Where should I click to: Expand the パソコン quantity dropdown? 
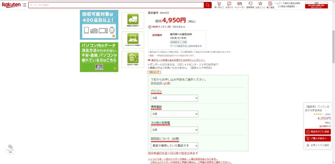click(x=174, y=98)
